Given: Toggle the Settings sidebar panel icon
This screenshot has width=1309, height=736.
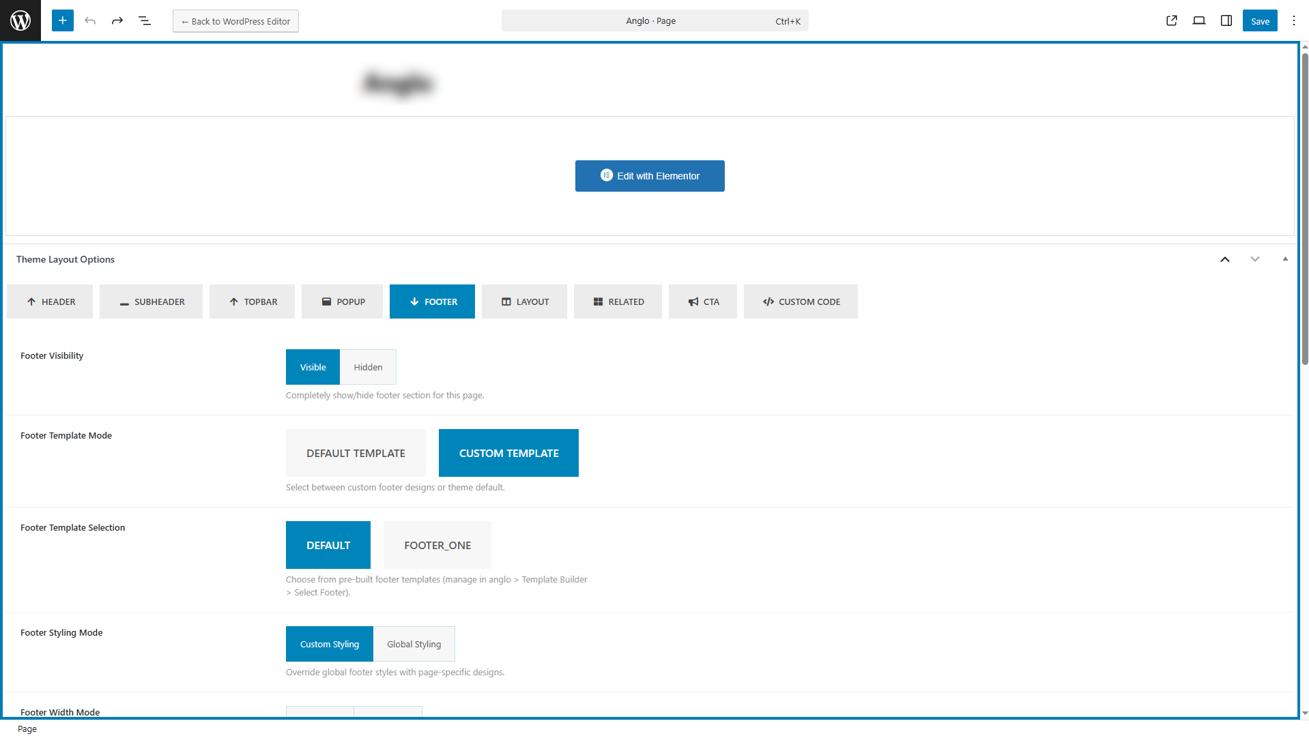Looking at the screenshot, I should pos(1226,20).
